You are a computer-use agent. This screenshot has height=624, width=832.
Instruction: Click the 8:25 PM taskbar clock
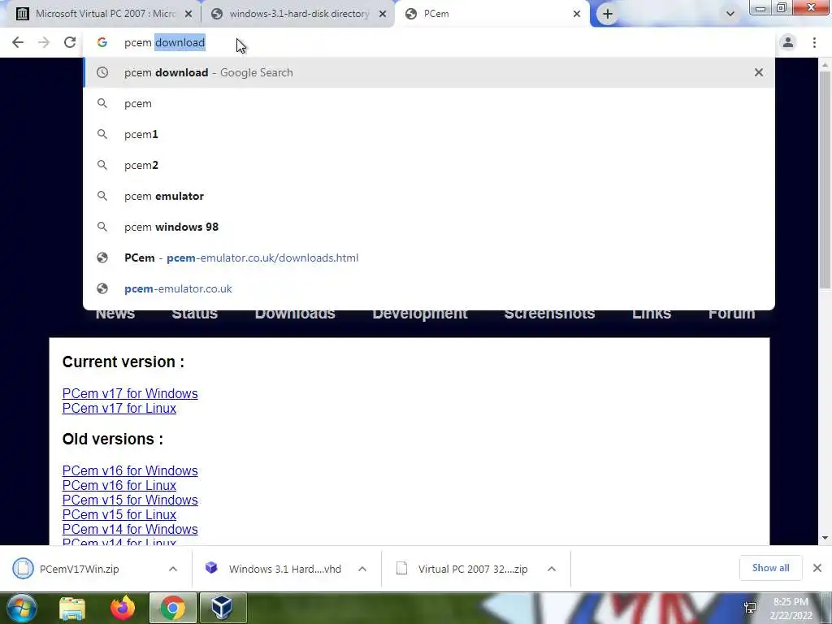pos(791,609)
